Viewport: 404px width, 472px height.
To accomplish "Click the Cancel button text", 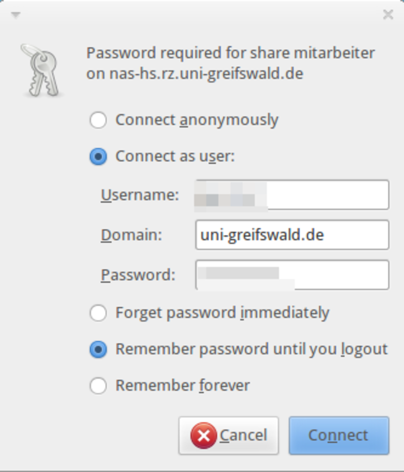I will 243,435.
